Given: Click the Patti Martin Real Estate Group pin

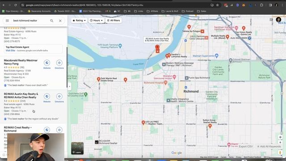Looking at the screenshot, I should [98, 79].
